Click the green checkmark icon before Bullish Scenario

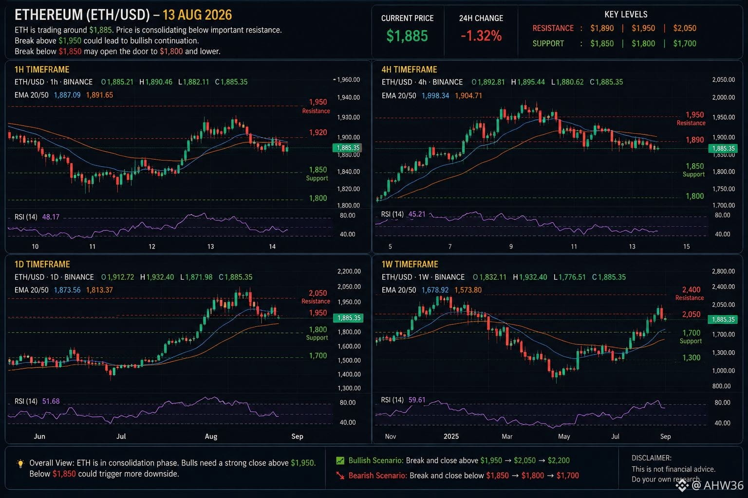(340, 460)
